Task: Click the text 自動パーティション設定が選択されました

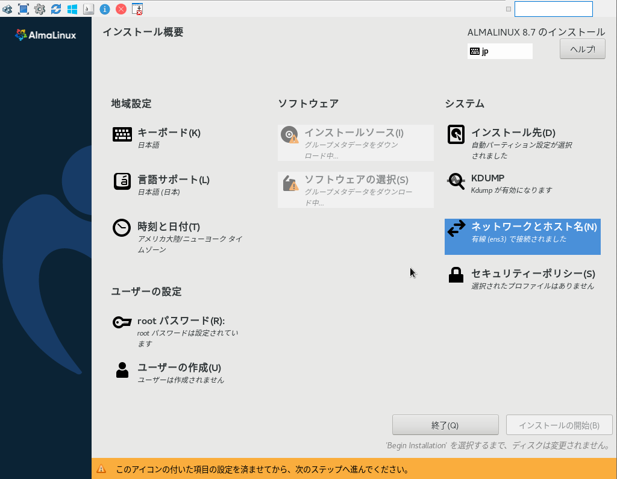Action: [x=522, y=151]
